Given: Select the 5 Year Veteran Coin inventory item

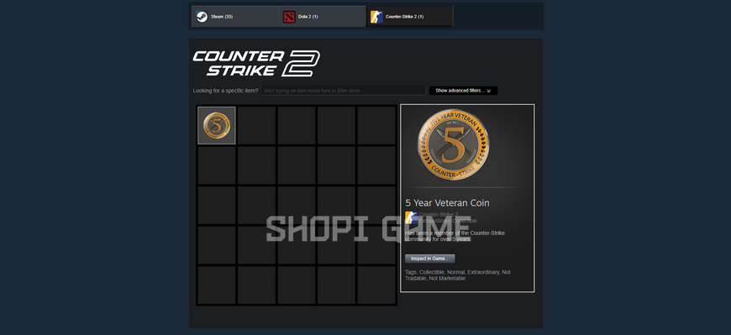Looking at the screenshot, I should tap(217, 125).
